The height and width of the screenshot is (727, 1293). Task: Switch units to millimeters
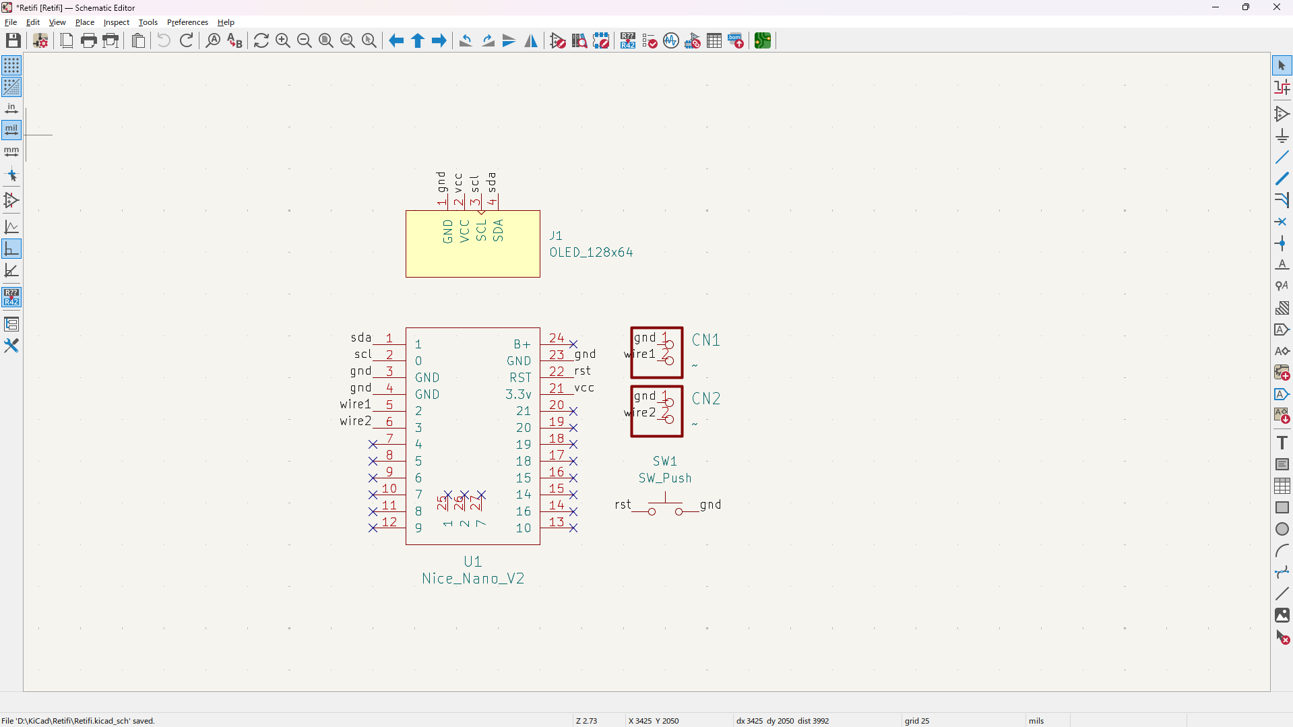coord(11,152)
